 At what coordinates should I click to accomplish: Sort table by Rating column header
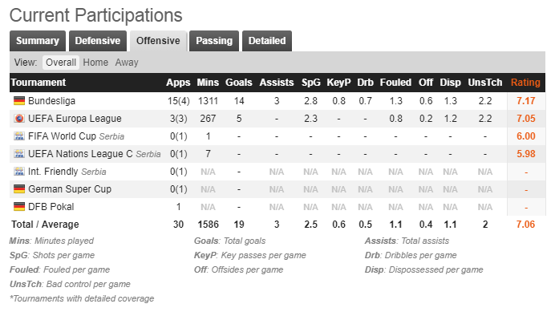525,83
